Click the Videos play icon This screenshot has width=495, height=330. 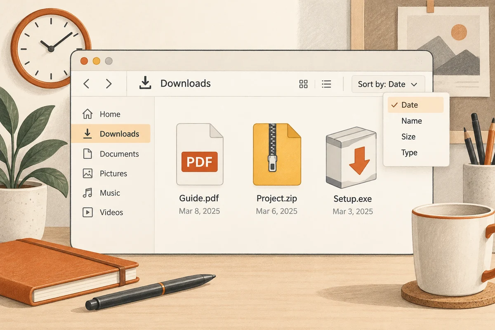[87, 212]
